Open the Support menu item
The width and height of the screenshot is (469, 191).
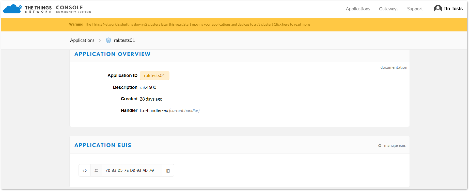[x=415, y=9]
